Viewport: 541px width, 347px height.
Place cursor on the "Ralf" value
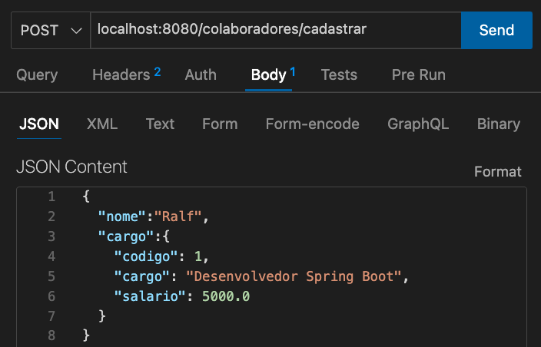[x=178, y=216]
